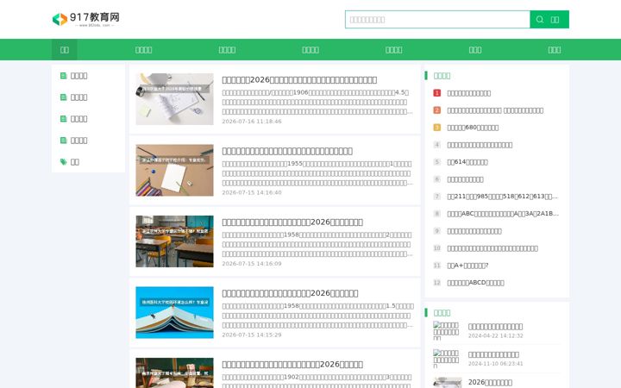
Task: Open thumbnail of article dated 2026-07-16 11:18:46
Action: [174, 99]
